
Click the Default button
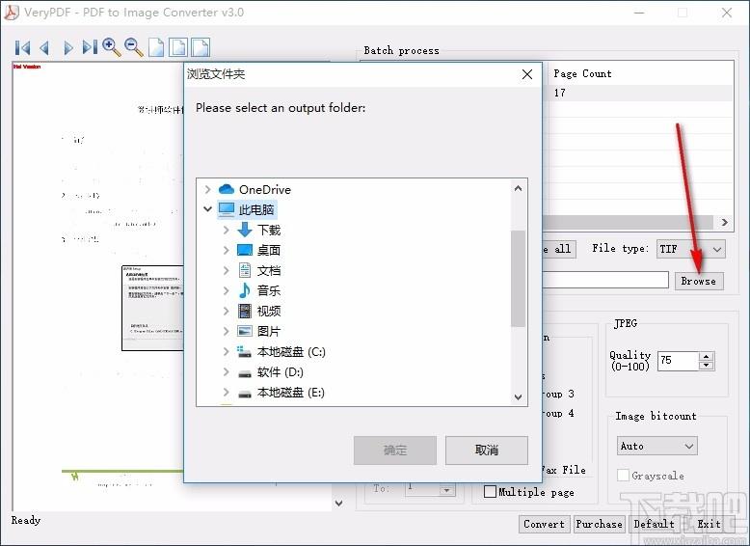654,524
